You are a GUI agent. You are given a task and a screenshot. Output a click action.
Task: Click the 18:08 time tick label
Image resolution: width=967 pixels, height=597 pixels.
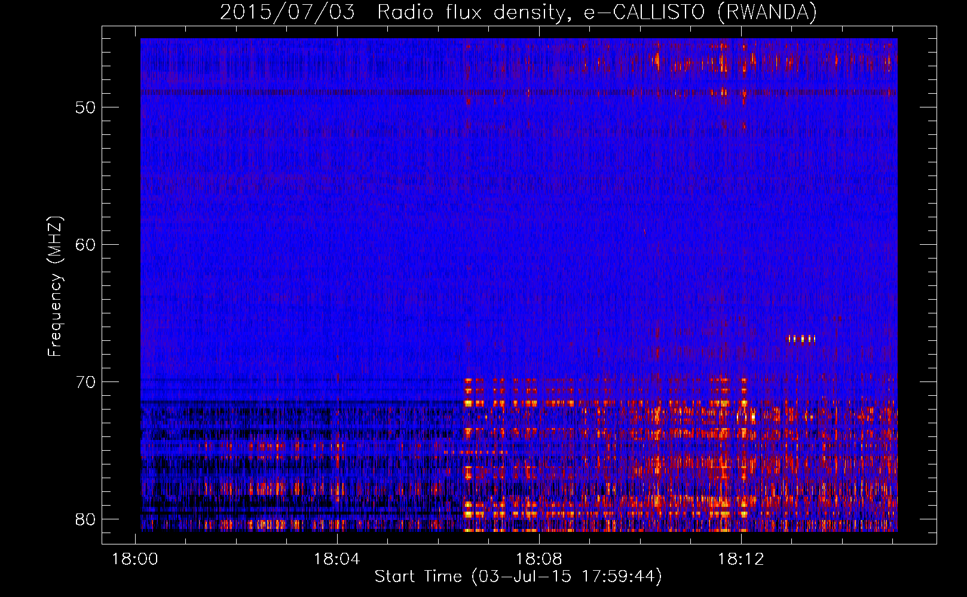coord(539,559)
